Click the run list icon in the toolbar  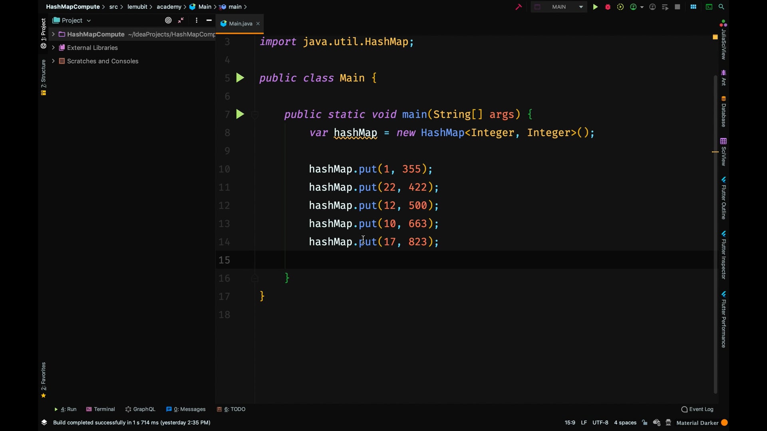tap(665, 7)
